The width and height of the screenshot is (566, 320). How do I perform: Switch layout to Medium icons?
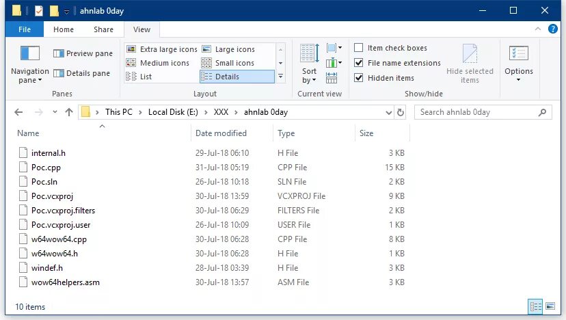(158, 63)
